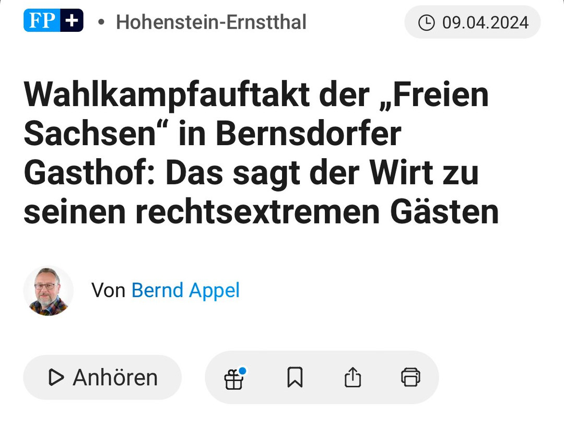Image resolution: width=564 pixels, height=422 pixels.
Task: Bookmark this article
Action: click(x=295, y=377)
